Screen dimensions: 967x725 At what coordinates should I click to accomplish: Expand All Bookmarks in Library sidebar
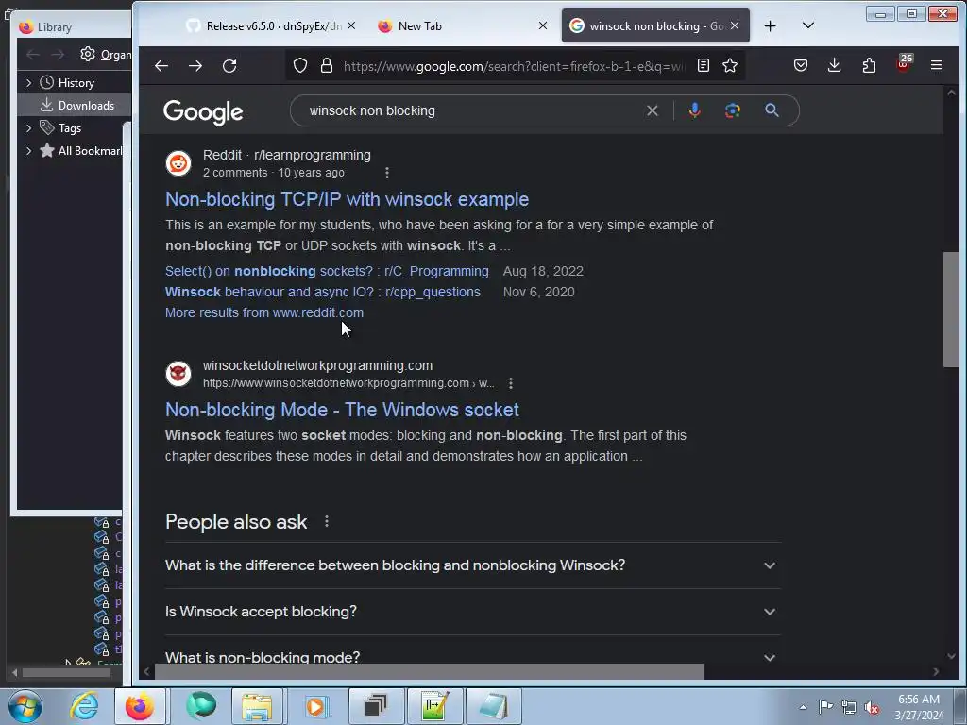(x=28, y=150)
